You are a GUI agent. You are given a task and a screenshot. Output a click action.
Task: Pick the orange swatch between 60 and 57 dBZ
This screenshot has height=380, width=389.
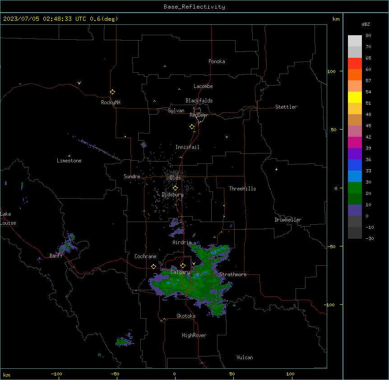click(355, 74)
